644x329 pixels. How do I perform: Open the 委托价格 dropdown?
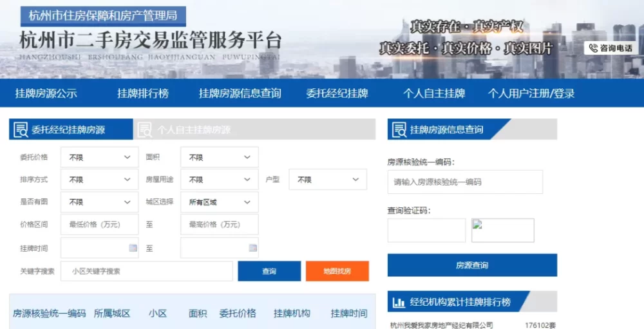[99, 157]
